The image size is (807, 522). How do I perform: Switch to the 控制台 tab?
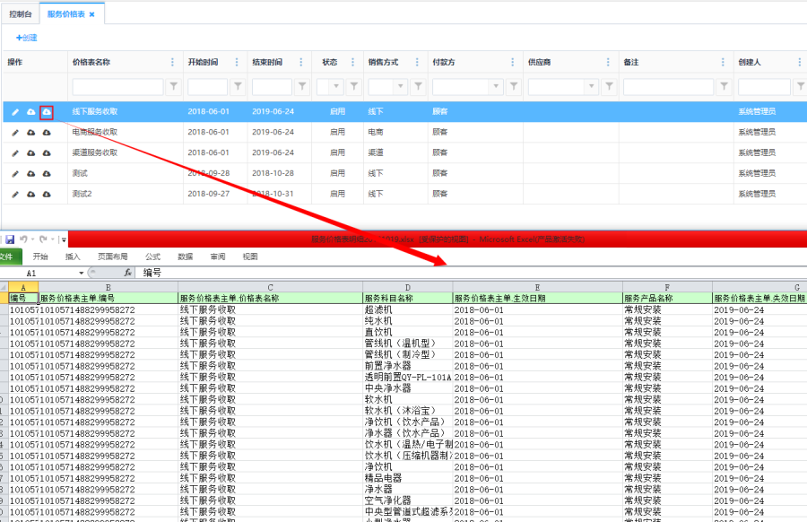click(x=22, y=14)
